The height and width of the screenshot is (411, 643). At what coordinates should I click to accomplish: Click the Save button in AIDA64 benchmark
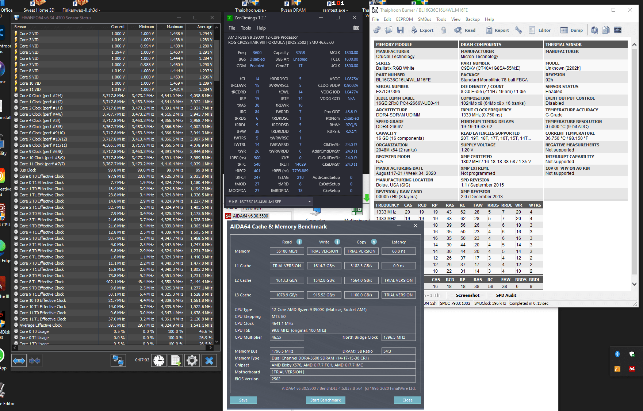(243, 400)
